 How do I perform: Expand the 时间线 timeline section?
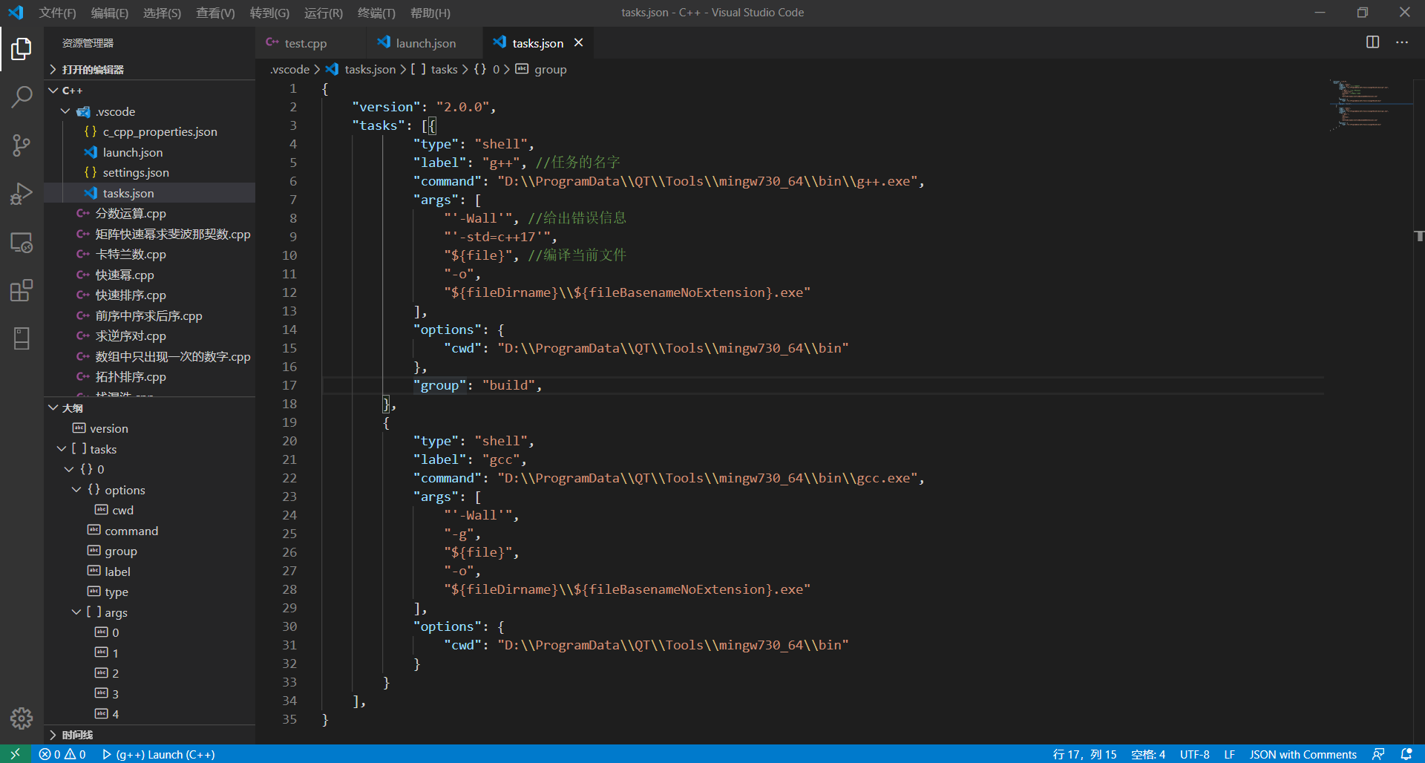tap(150, 735)
